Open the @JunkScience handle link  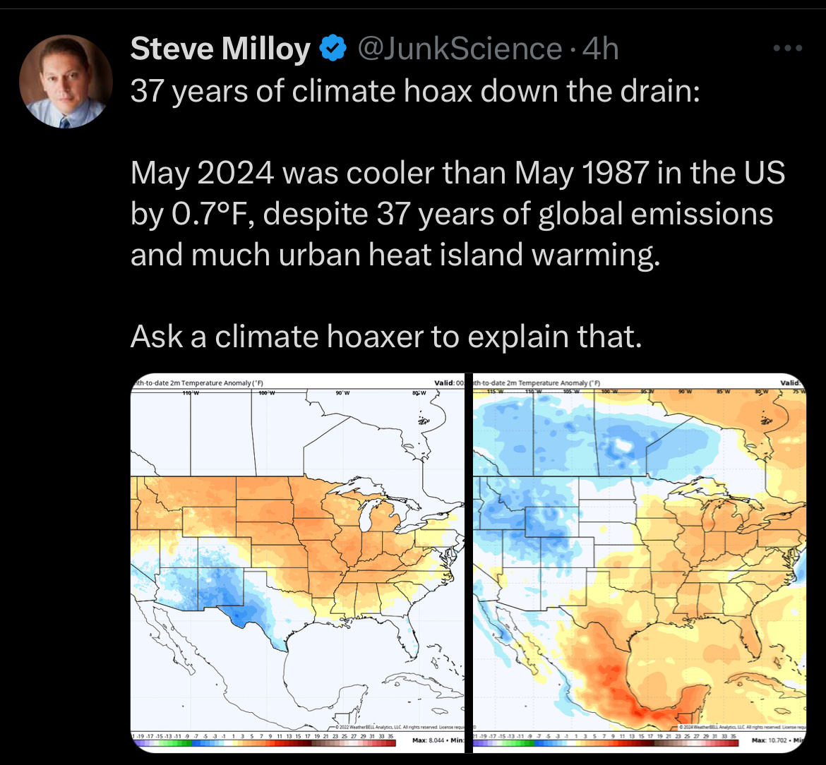click(x=460, y=49)
